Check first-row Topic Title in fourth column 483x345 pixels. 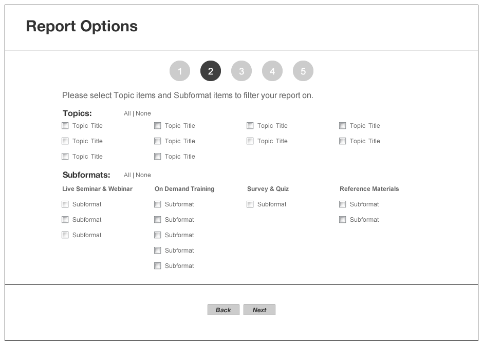(343, 126)
